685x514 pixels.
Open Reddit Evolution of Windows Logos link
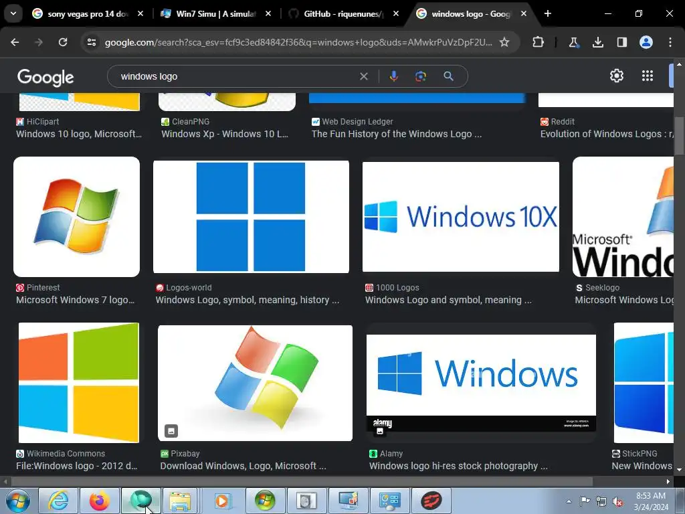606,134
